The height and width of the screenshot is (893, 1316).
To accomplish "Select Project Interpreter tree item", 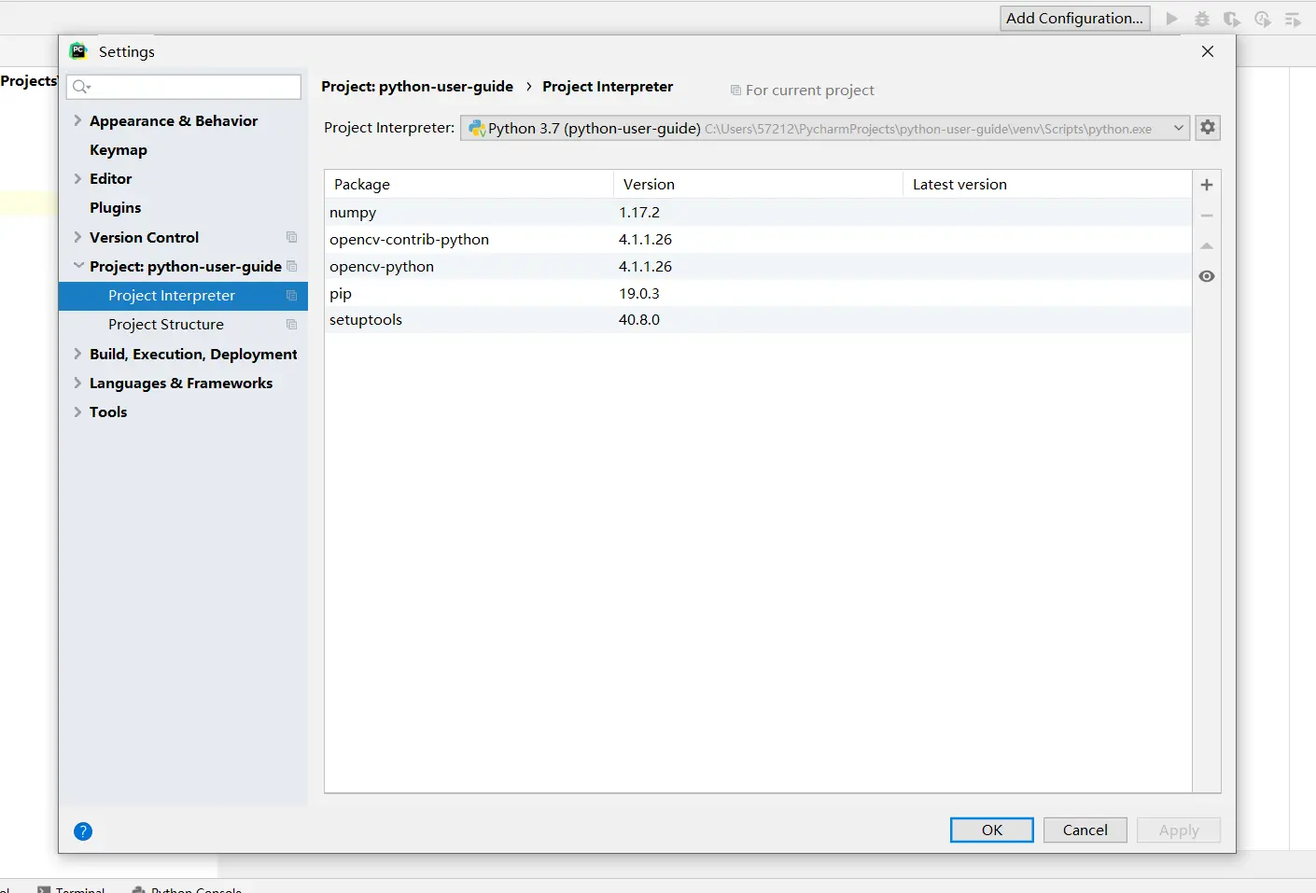I will point(183,296).
